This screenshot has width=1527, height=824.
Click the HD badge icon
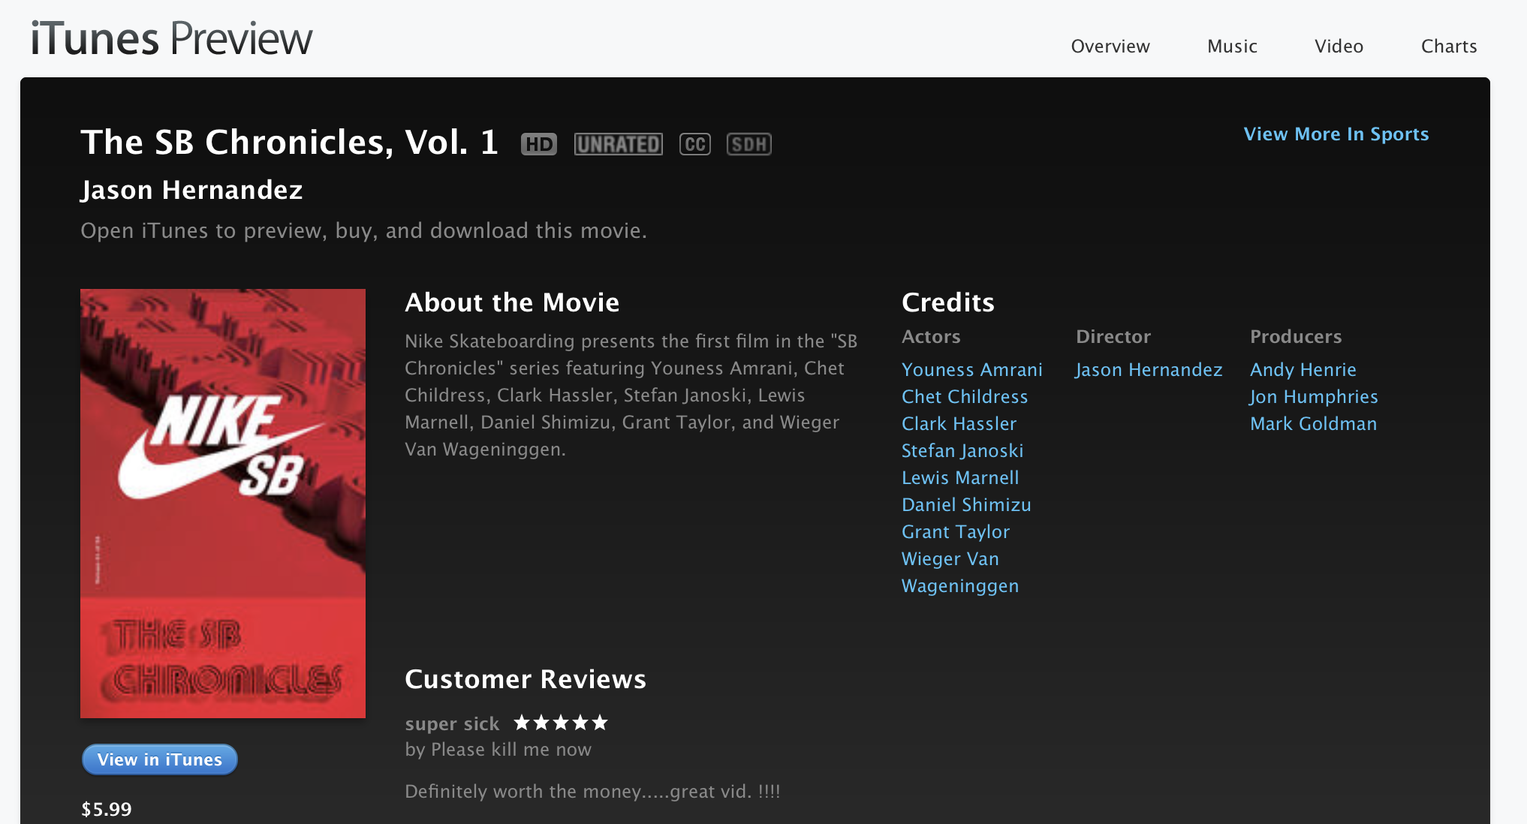539,144
